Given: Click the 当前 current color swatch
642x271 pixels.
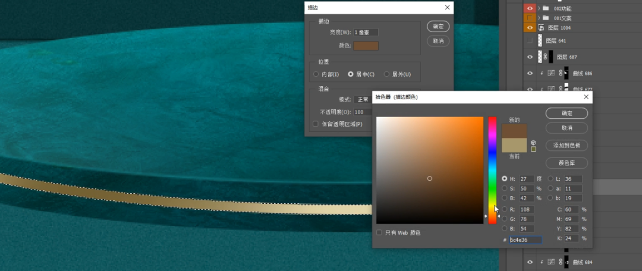Looking at the screenshot, I should 514,145.
